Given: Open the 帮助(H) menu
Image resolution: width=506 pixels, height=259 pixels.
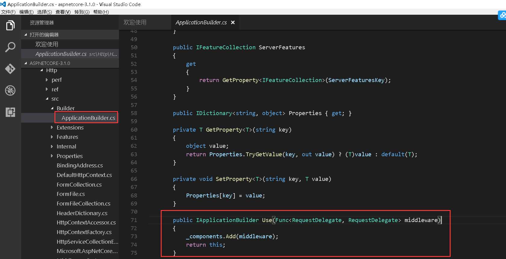Looking at the screenshot, I should 101,12.
